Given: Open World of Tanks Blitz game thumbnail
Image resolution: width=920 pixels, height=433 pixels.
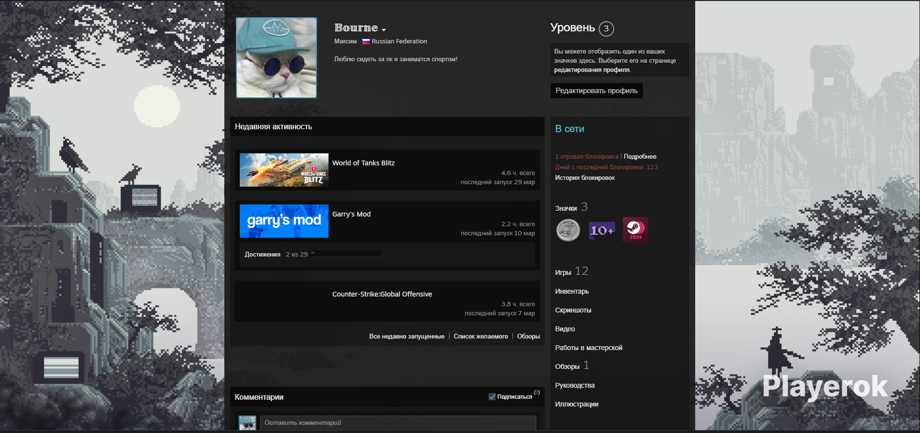Looking at the screenshot, I should click(x=284, y=170).
